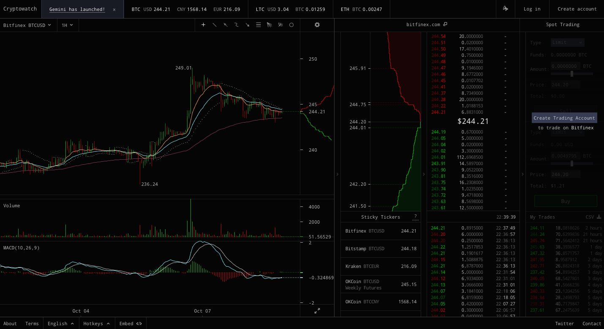Collapse the chart panel arrow
604x329 pixels.
337,174
